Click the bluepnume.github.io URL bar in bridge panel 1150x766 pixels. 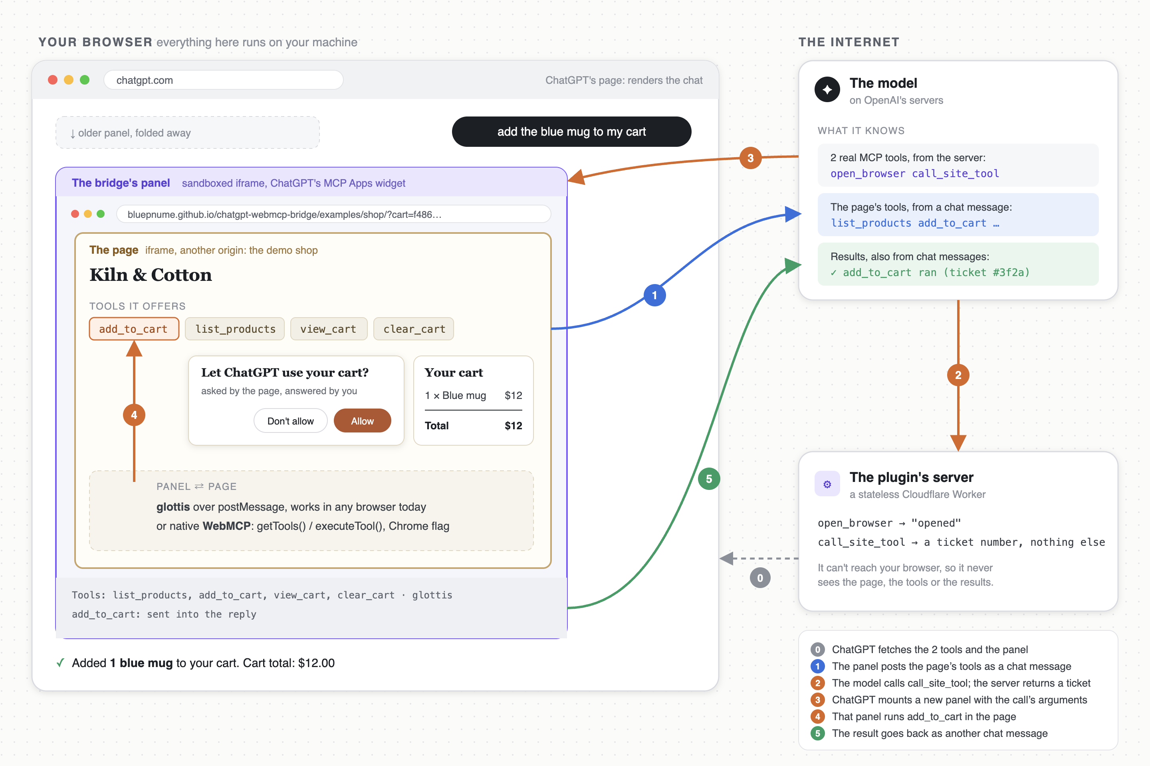click(333, 215)
